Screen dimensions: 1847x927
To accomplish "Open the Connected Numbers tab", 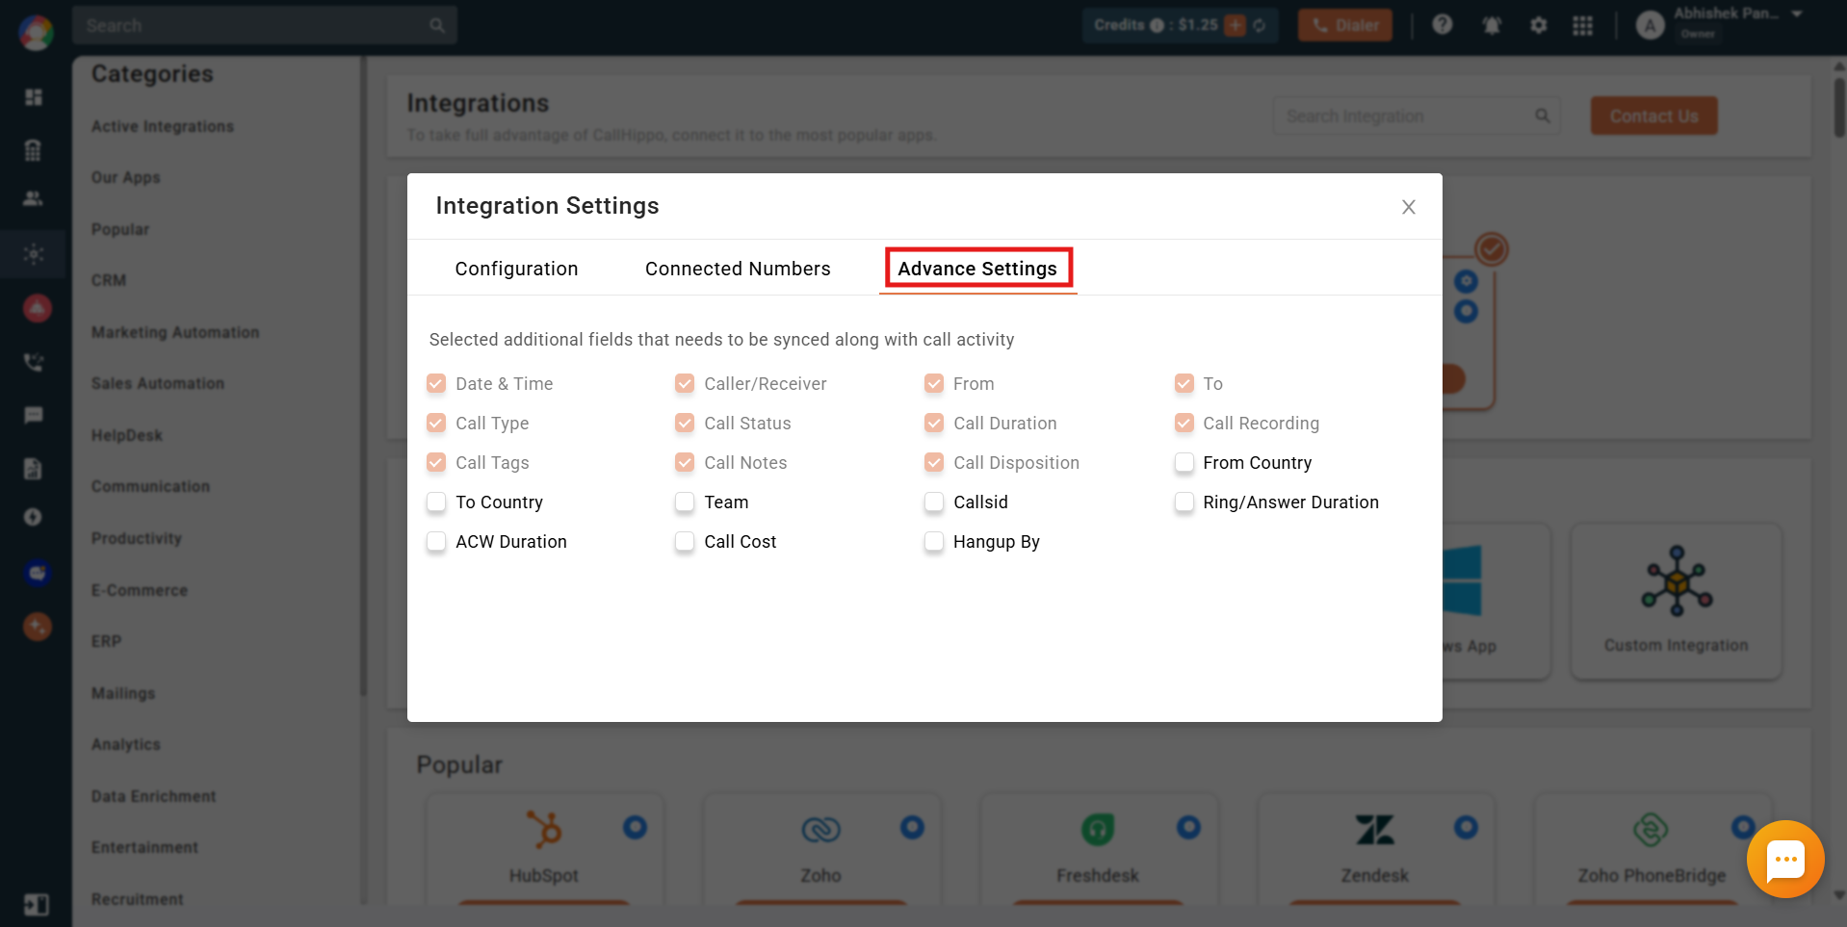I will point(738,269).
